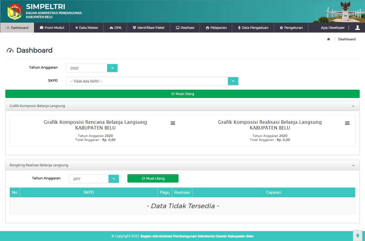Open the SKPD dropdown arrow

pyautogui.click(x=233, y=81)
